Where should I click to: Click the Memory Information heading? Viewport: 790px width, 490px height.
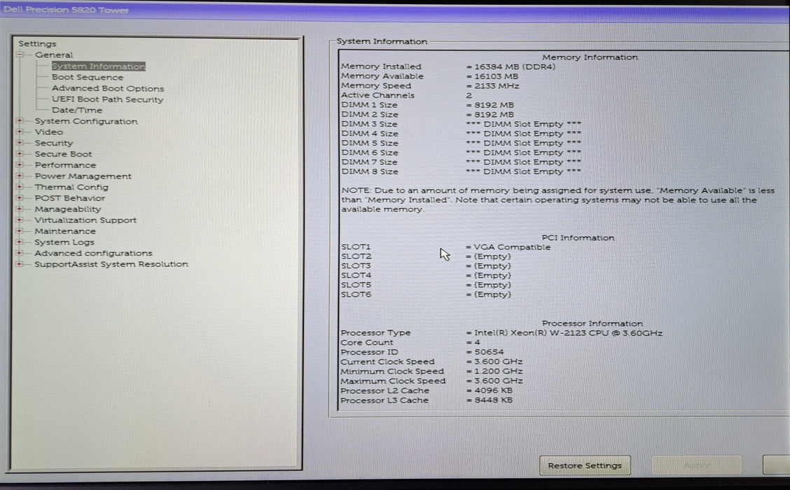click(x=590, y=57)
